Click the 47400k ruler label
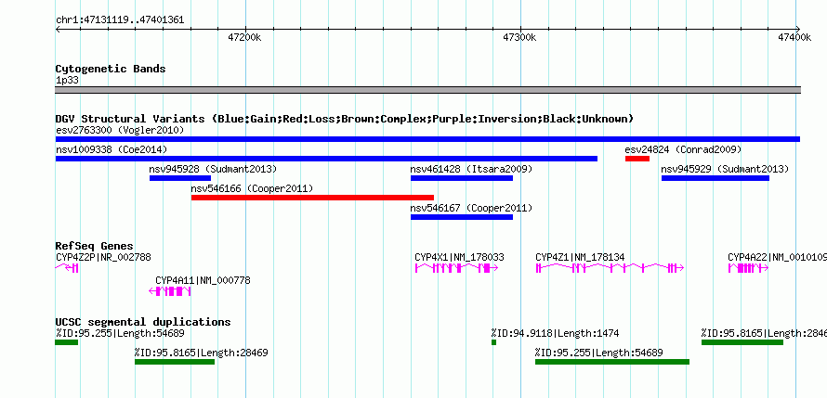827x398 pixels. [794, 37]
